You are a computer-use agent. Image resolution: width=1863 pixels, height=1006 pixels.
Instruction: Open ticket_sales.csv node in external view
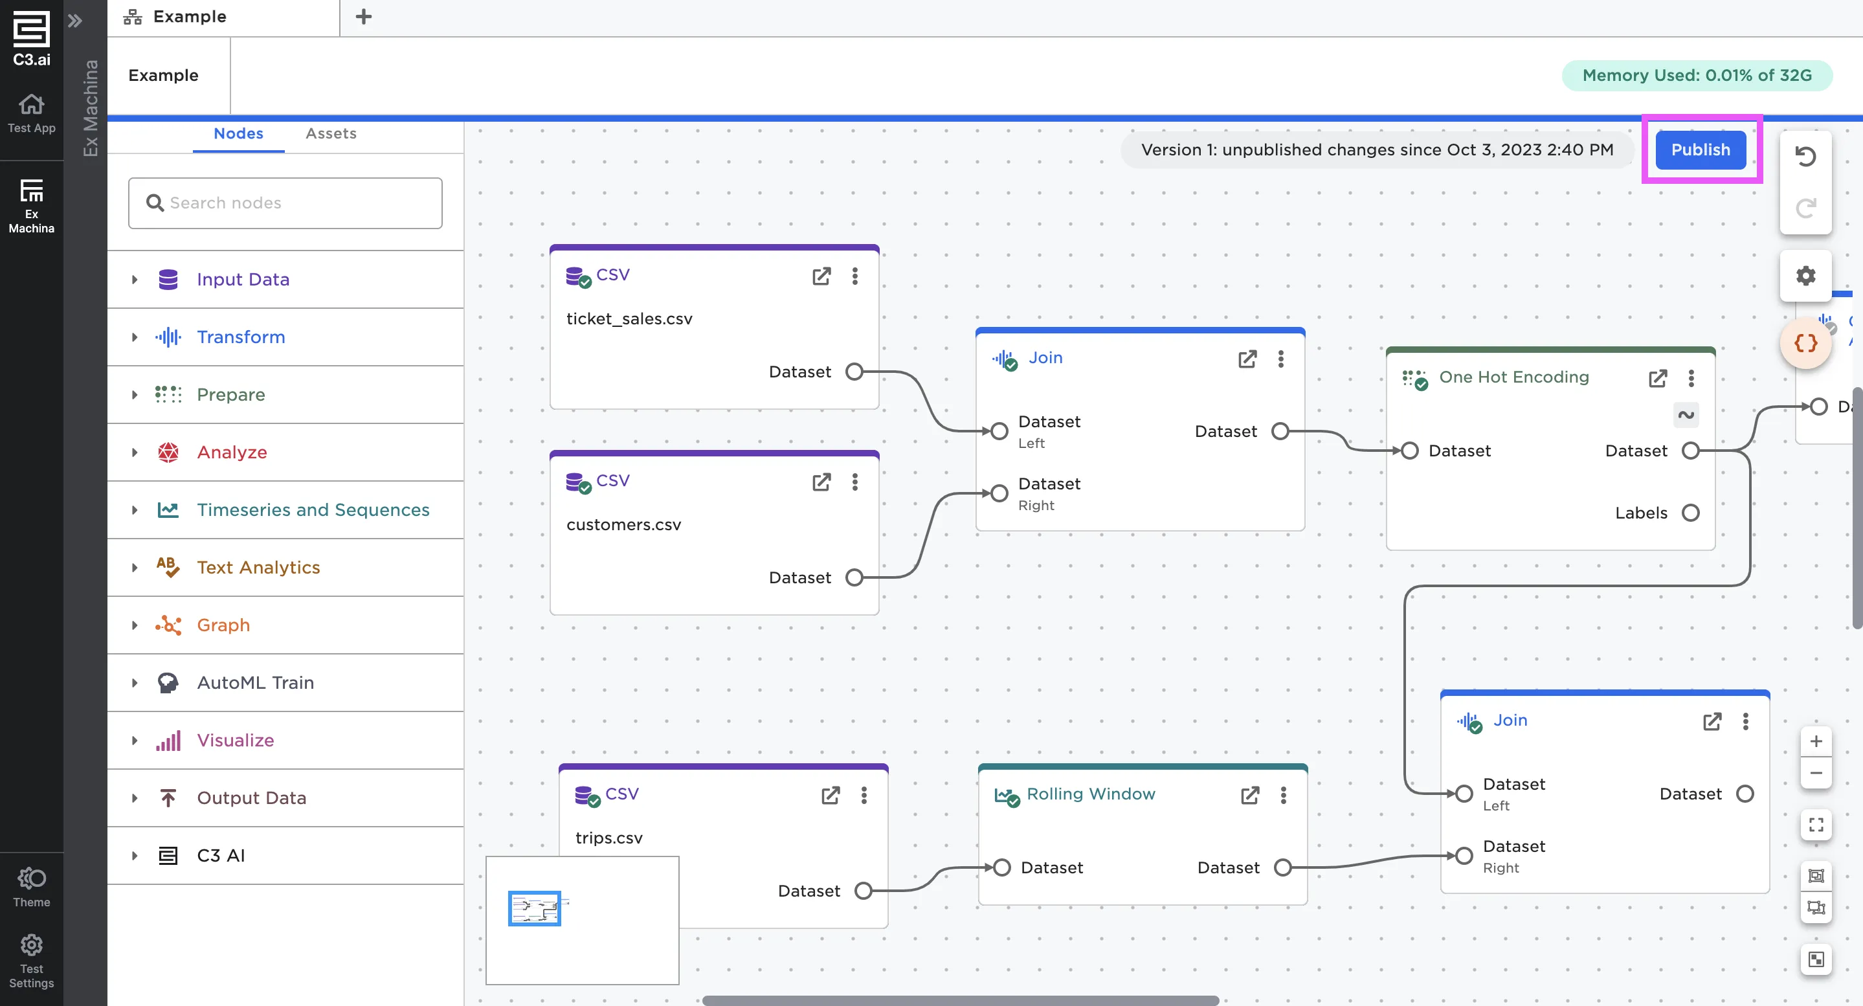(821, 276)
